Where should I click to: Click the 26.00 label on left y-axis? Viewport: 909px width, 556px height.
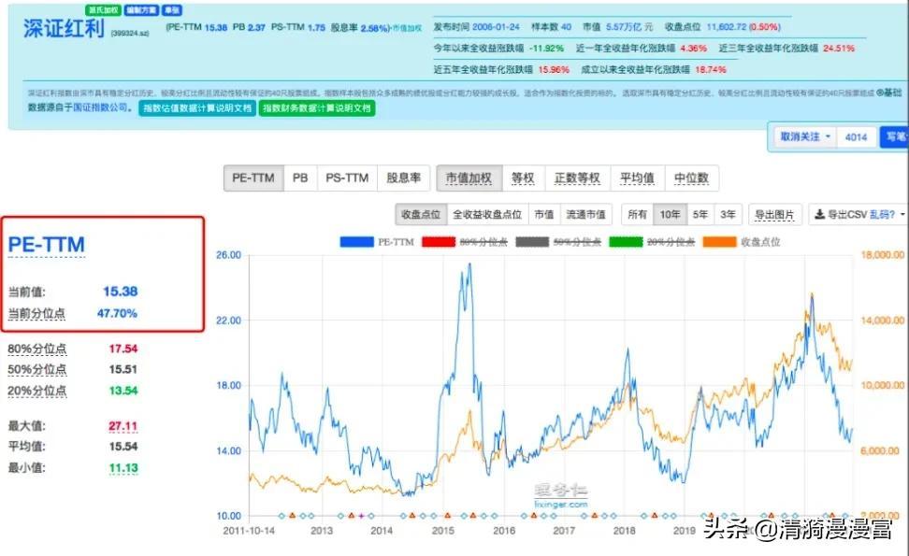click(x=228, y=255)
